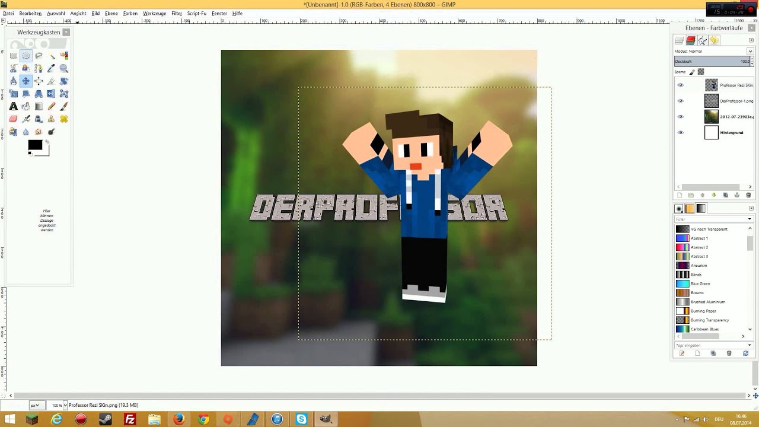Open FileZilla from the taskbar

tap(130, 419)
